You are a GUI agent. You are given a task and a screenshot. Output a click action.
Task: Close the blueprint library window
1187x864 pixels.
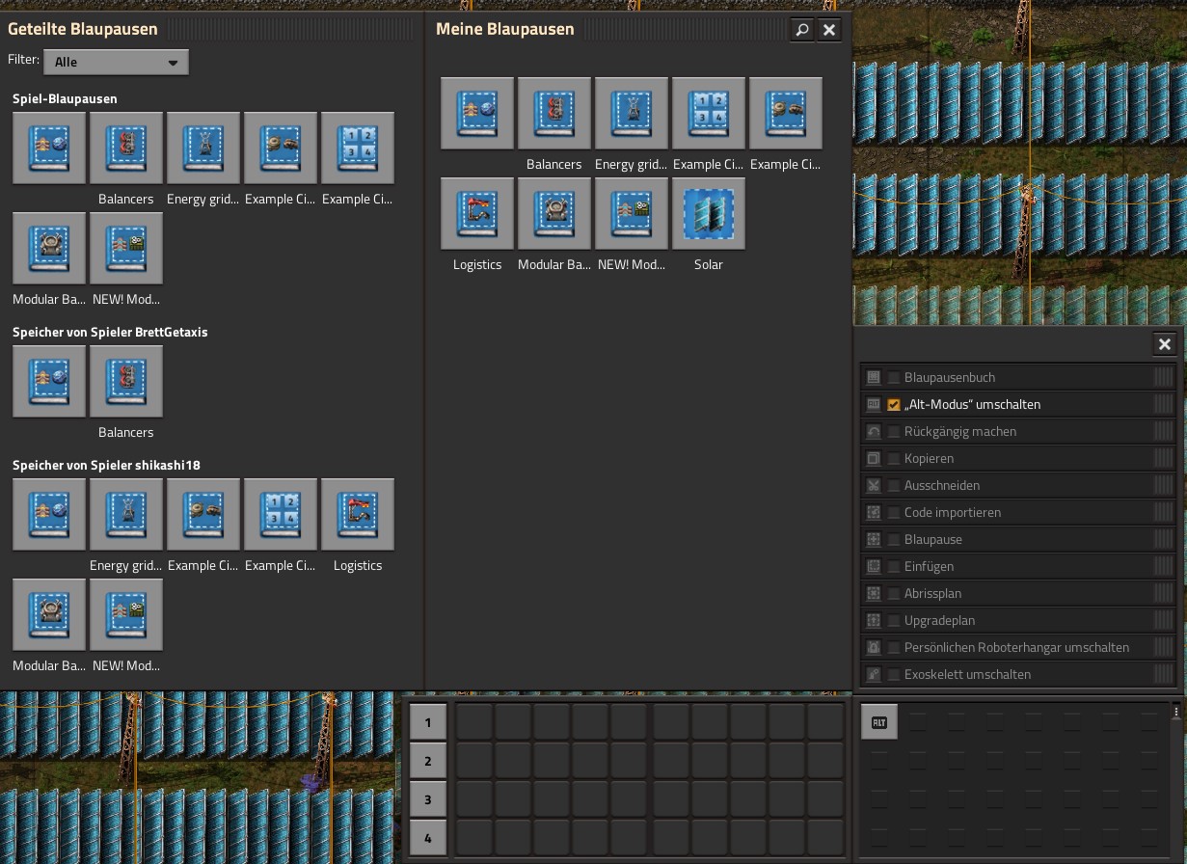[x=829, y=30]
